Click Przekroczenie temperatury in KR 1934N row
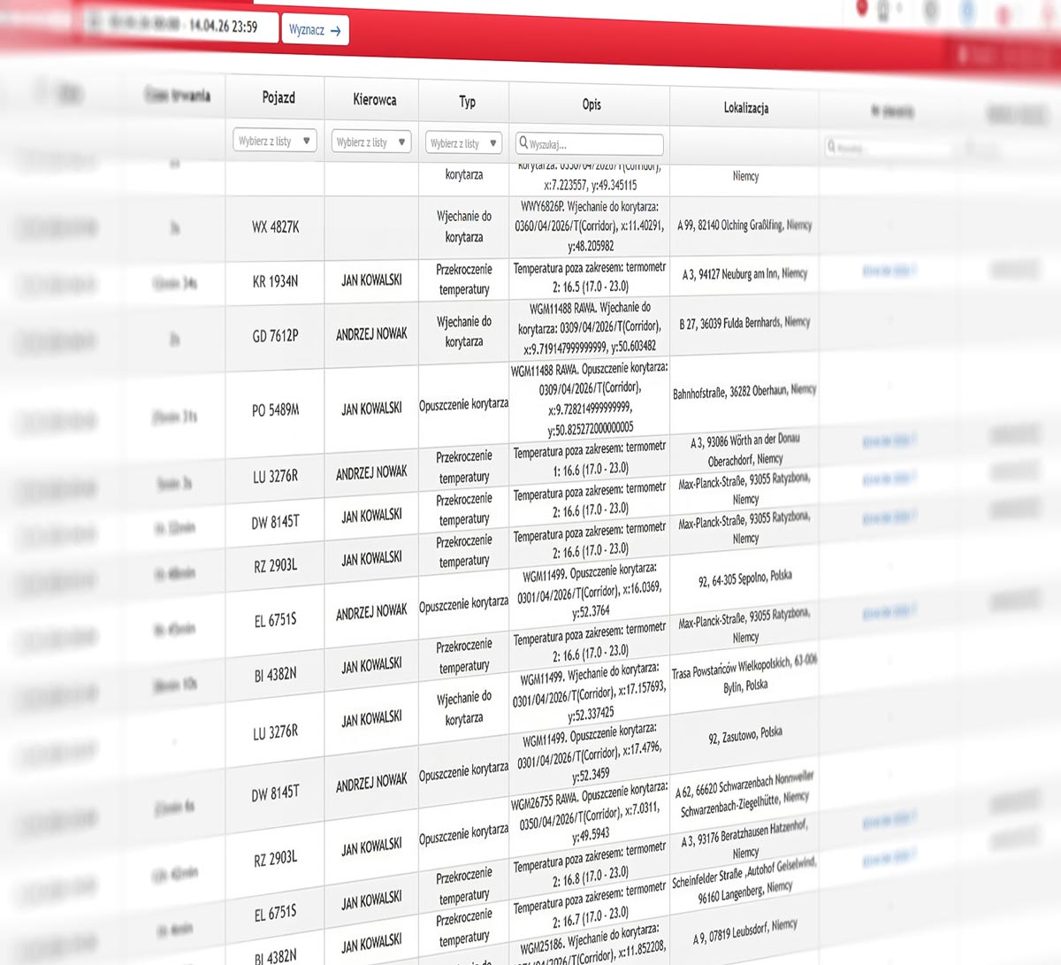The image size is (1061, 965). (x=464, y=279)
